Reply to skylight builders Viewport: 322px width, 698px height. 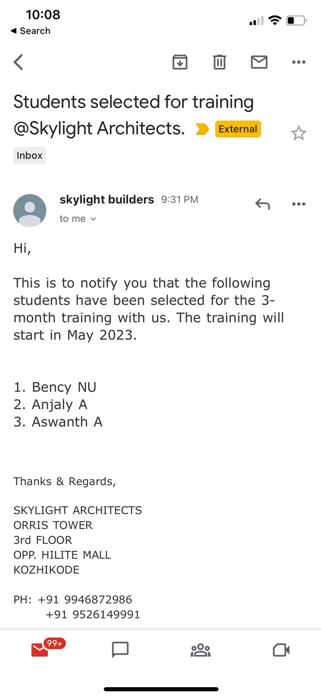tap(263, 204)
